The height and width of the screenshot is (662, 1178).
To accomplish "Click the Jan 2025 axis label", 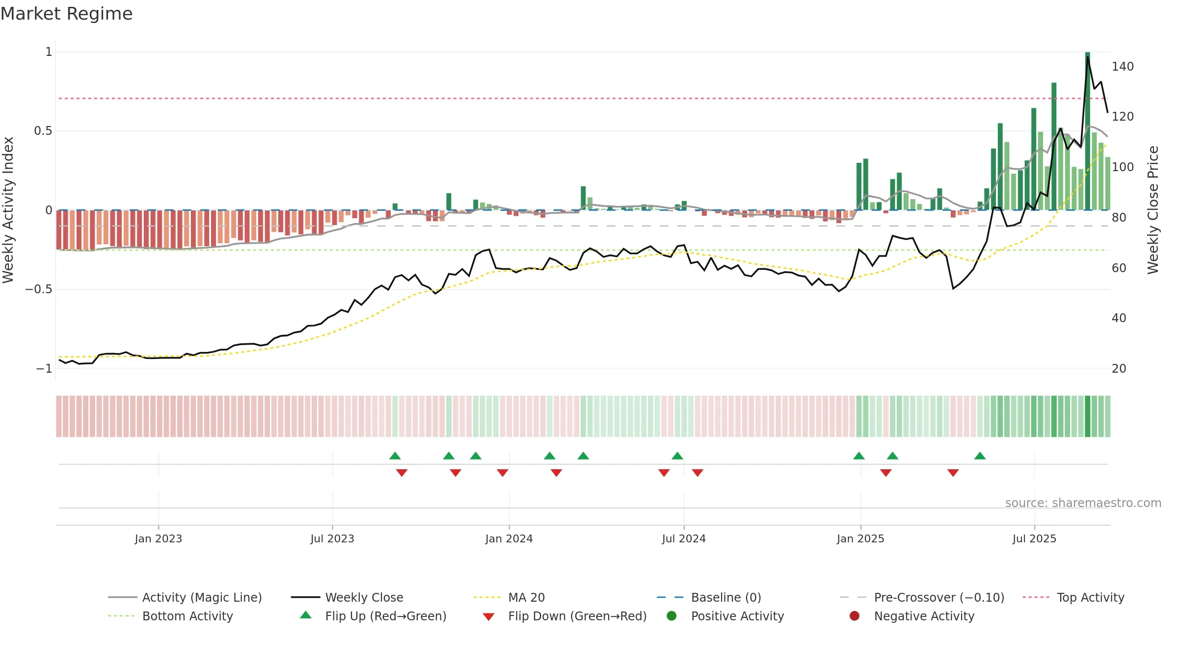I will point(860,538).
